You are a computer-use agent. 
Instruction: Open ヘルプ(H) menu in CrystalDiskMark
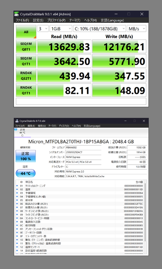pos(90,20)
